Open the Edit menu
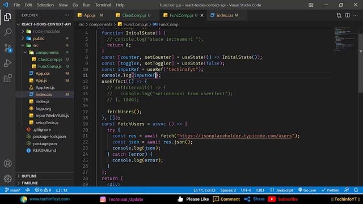The height and width of the screenshot is (204, 363). (28, 5)
